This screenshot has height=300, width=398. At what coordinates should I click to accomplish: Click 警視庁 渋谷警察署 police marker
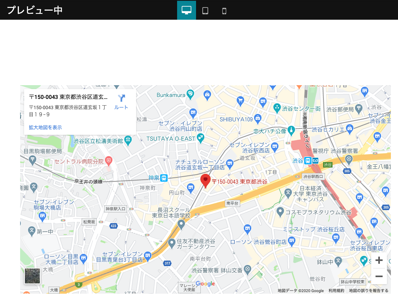pos(349,160)
